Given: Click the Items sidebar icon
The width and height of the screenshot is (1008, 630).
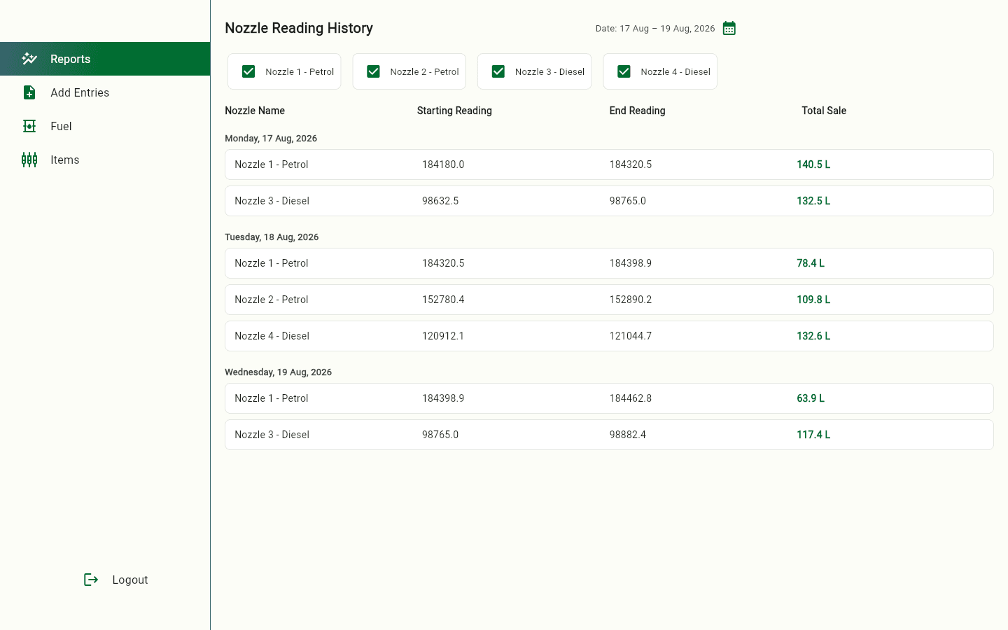Looking at the screenshot, I should (29, 160).
